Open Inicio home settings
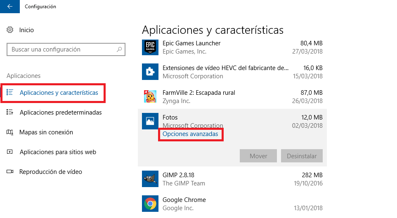 26,30
